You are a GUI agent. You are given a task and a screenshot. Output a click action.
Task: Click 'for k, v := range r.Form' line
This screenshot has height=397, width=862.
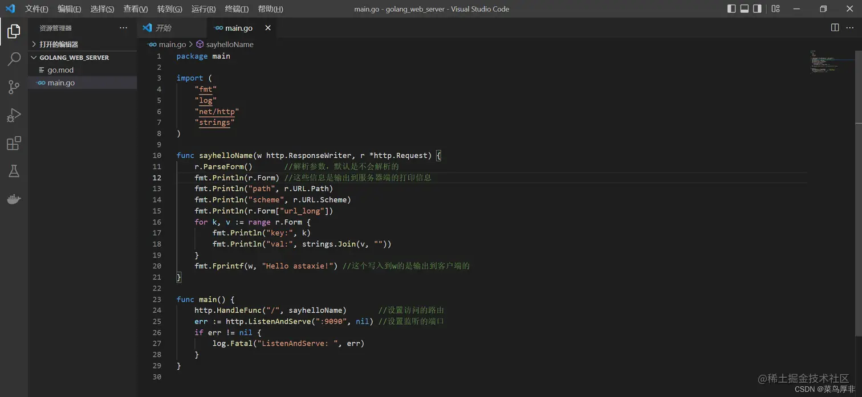coord(253,222)
